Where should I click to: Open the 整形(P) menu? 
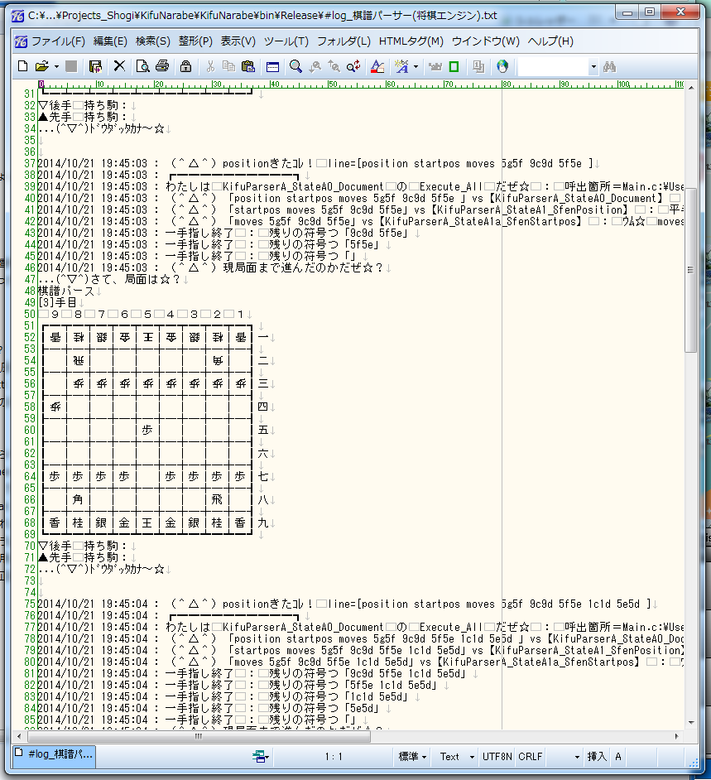195,41
